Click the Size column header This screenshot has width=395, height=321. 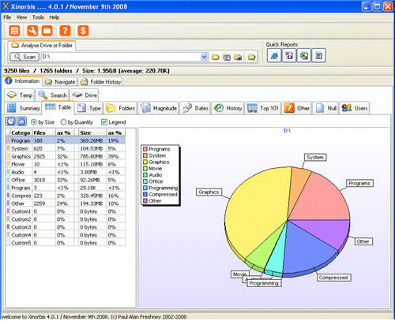click(92, 133)
